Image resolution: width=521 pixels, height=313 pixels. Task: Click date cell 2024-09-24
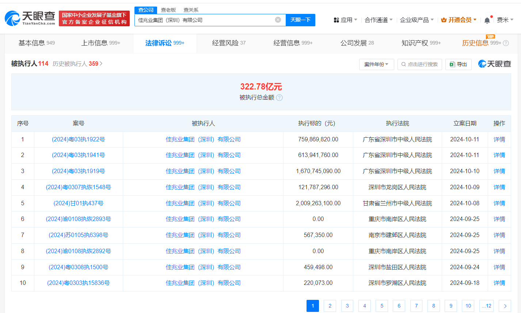[465, 267]
